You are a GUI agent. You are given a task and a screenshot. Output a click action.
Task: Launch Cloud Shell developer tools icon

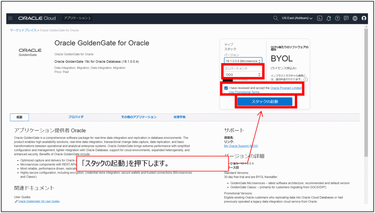point(319,18)
